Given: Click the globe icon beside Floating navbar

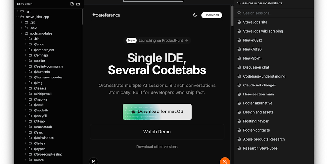Looking at the screenshot, I should pos(239,121).
